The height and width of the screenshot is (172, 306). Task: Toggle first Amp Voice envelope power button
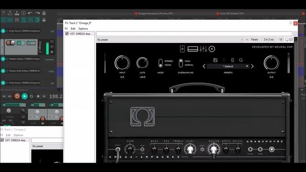point(3,31)
